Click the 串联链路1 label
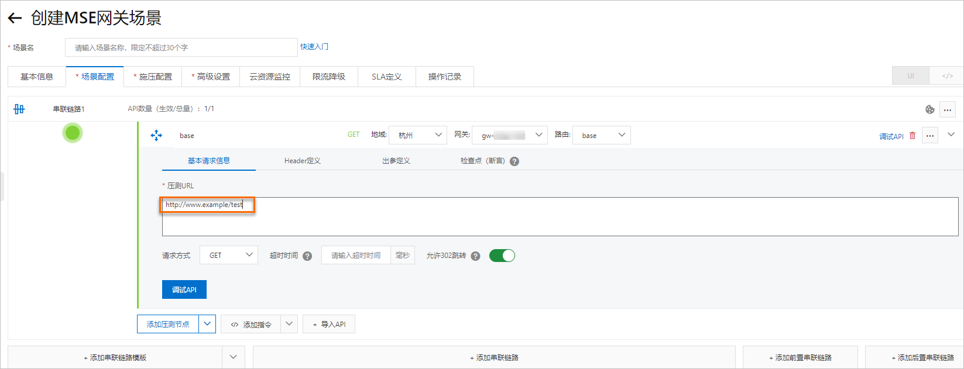This screenshot has width=964, height=369. [x=68, y=109]
